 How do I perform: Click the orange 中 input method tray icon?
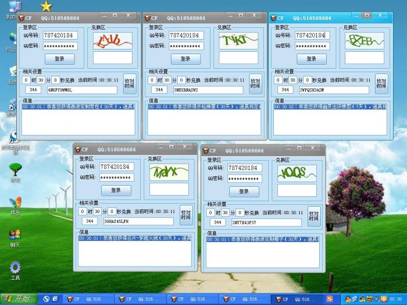[x=384, y=299]
